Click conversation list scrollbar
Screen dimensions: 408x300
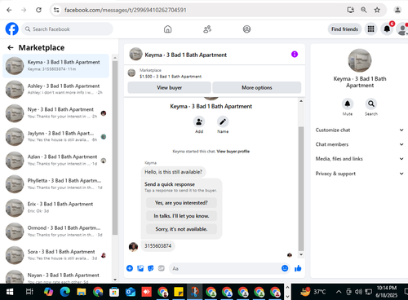[x=115, y=147]
